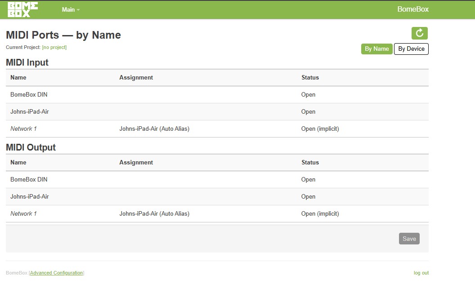Select Johns-iPad-Air row in MIDI Output
This screenshot has width=475, height=297.
tap(217, 196)
